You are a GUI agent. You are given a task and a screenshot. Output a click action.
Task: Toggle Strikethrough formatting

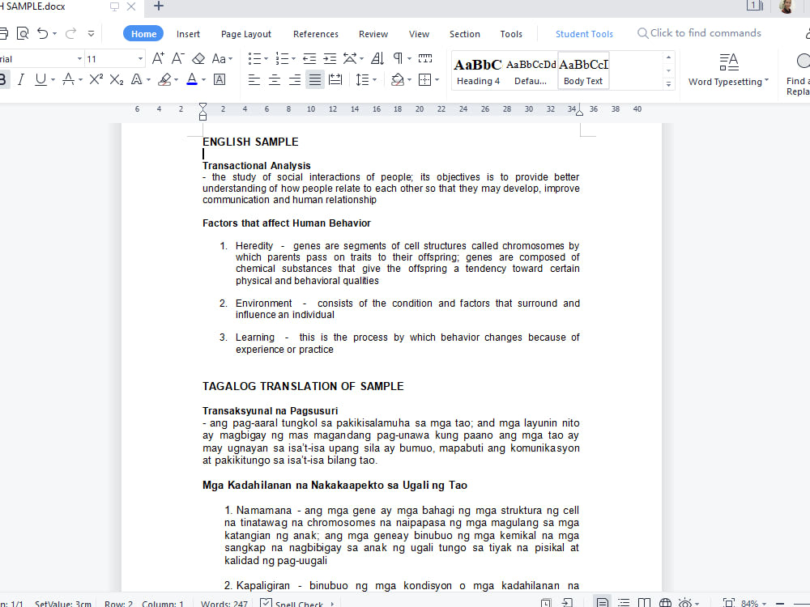pyautogui.click(x=68, y=79)
